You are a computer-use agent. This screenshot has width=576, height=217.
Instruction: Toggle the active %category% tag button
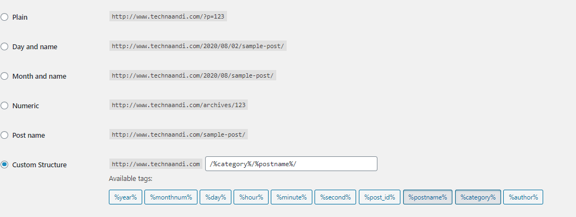(x=478, y=197)
